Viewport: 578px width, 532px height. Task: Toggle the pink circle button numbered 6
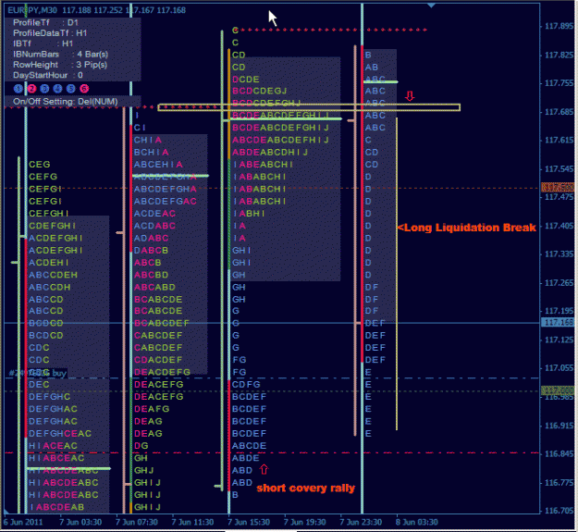(x=84, y=89)
